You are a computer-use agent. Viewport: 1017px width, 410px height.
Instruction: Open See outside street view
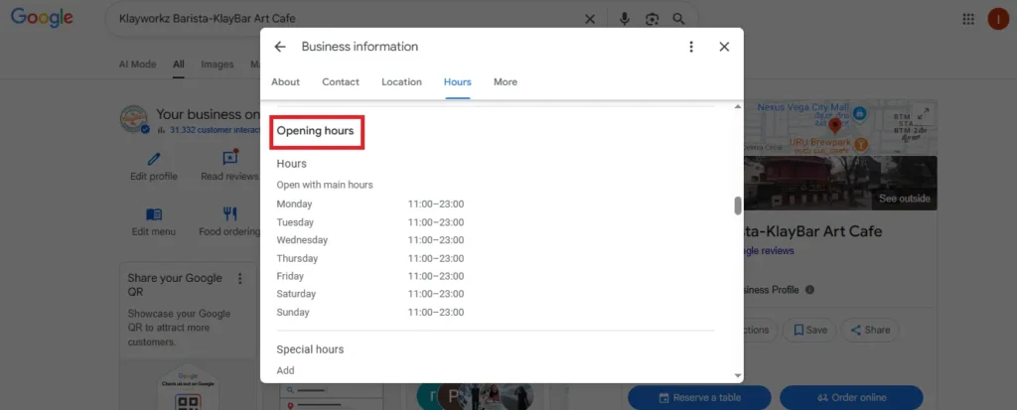(x=904, y=199)
